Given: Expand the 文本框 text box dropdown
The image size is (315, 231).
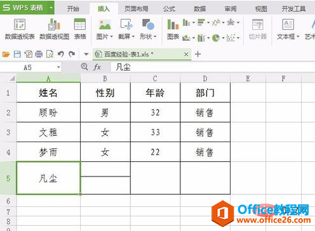Looking at the screenshot, I should tap(298, 37).
